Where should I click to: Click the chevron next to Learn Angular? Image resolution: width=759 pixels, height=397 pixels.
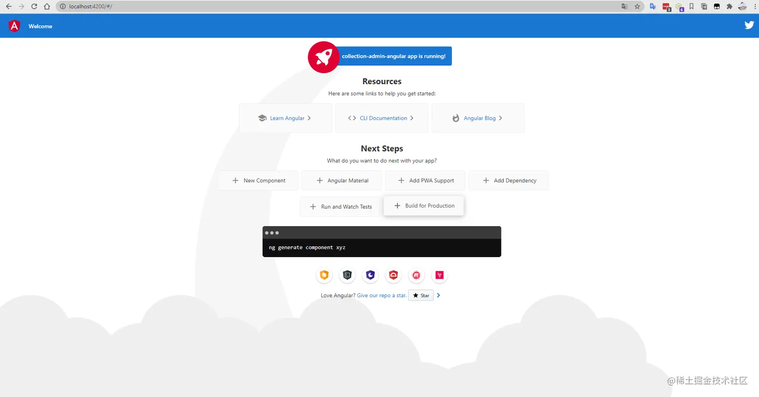(x=309, y=118)
